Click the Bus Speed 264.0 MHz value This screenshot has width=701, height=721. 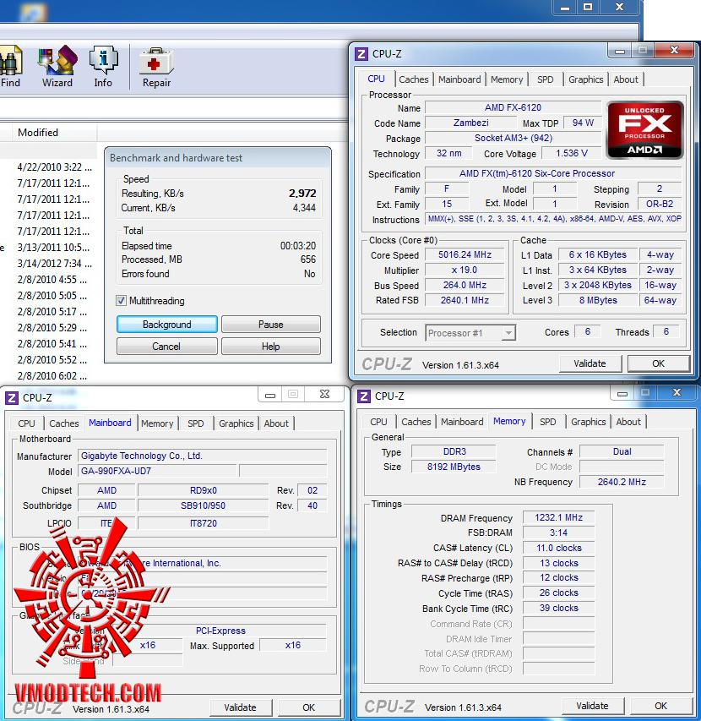(x=465, y=285)
